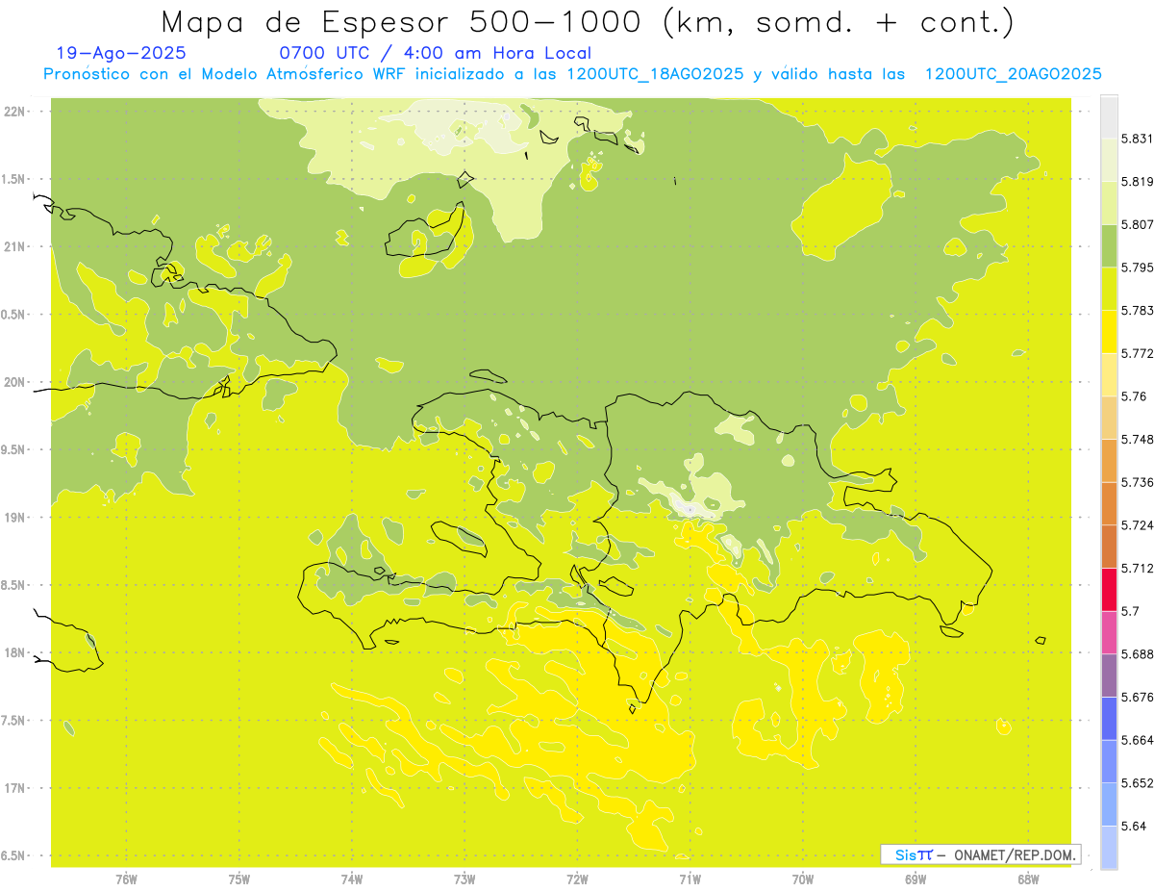Screen dimensions: 1154x892
Task: Click the blue legend swatch between 5.676 and 5.664
Action: 1109,718
